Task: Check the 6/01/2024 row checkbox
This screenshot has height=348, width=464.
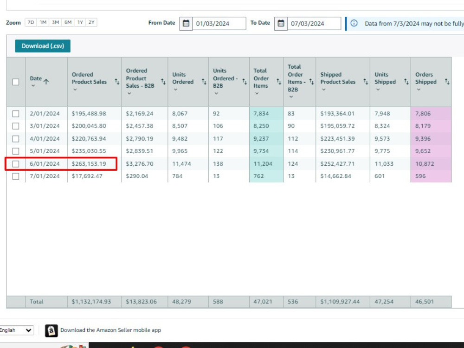Action: pos(16,164)
